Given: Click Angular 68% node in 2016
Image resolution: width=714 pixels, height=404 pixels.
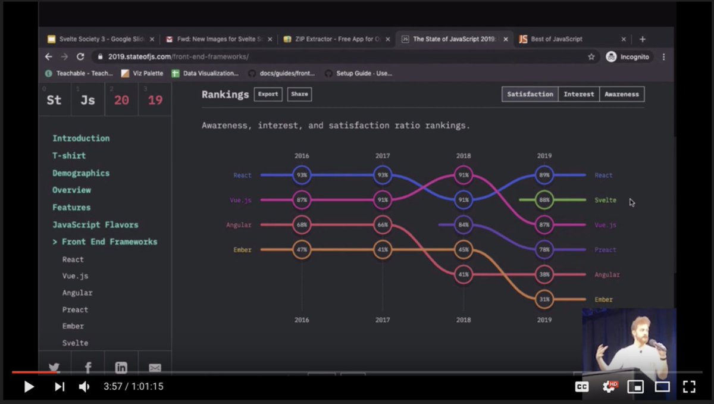Looking at the screenshot, I should point(302,225).
